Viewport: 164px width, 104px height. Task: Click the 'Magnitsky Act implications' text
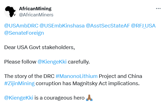[x=106, y=83]
